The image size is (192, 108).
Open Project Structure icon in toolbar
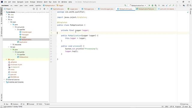(x=184, y=5)
